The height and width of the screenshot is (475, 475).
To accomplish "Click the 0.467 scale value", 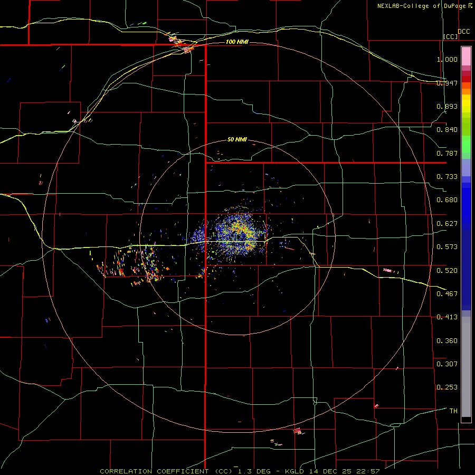I will 447,293.
